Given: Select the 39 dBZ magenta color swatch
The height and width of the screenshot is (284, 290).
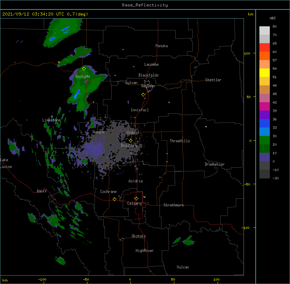Looking at the screenshot, I should (264, 106).
